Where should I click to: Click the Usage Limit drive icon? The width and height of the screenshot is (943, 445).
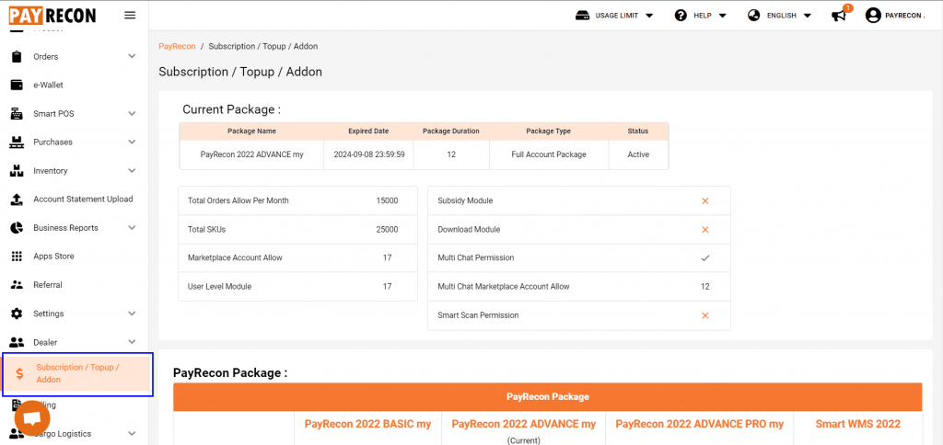582,16
